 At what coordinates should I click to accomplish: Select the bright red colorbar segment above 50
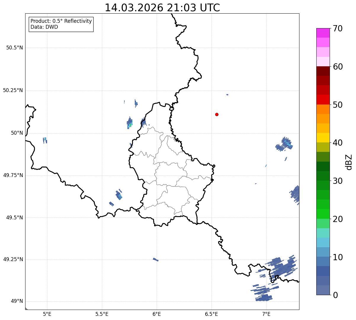323,99
